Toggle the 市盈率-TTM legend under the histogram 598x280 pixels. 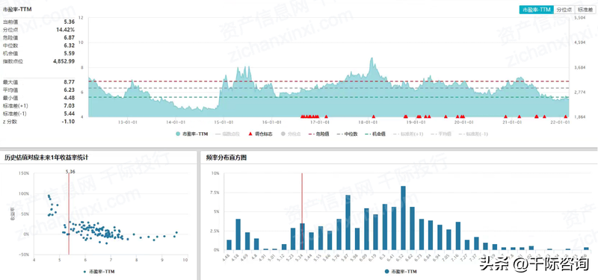pyautogui.click(x=401, y=272)
